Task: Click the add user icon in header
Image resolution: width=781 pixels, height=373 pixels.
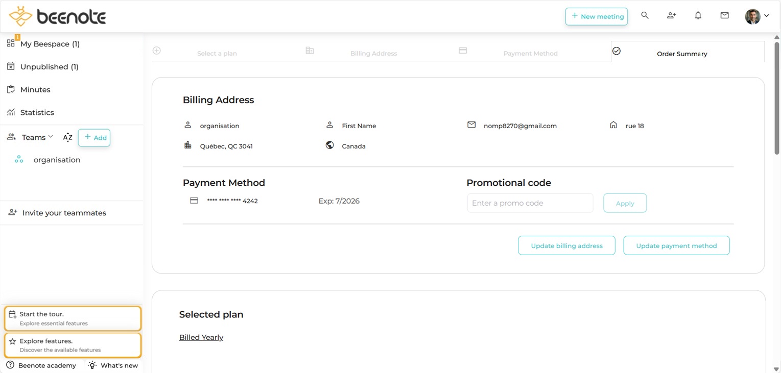Action: [671, 16]
